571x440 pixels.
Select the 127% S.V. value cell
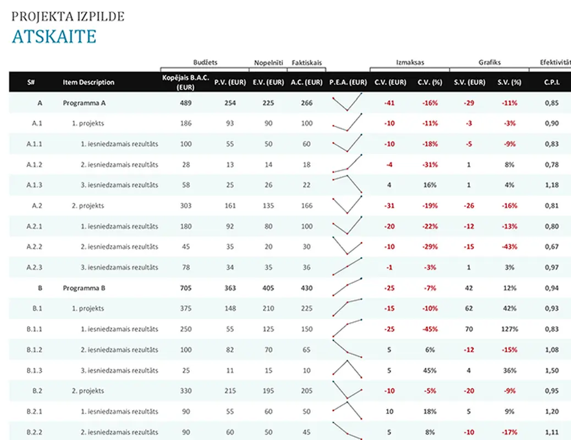point(509,329)
